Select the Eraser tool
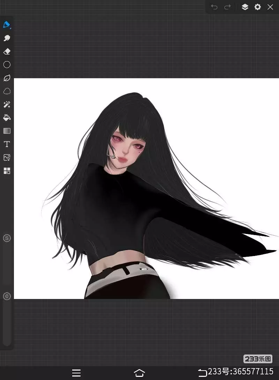Image resolution: width=279 pixels, height=380 pixels. click(x=7, y=51)
